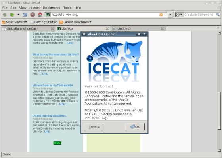Image resolution: width=222 pixels, height=158 pixels.
Task: Open the Creative Commons search engine dropdown
Action: (179, 15)
